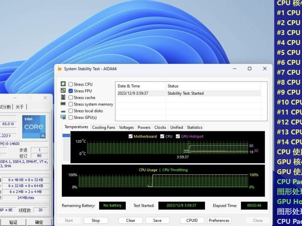
Task: Select the Stability Test: Started log row
Action: click(188, 93)
